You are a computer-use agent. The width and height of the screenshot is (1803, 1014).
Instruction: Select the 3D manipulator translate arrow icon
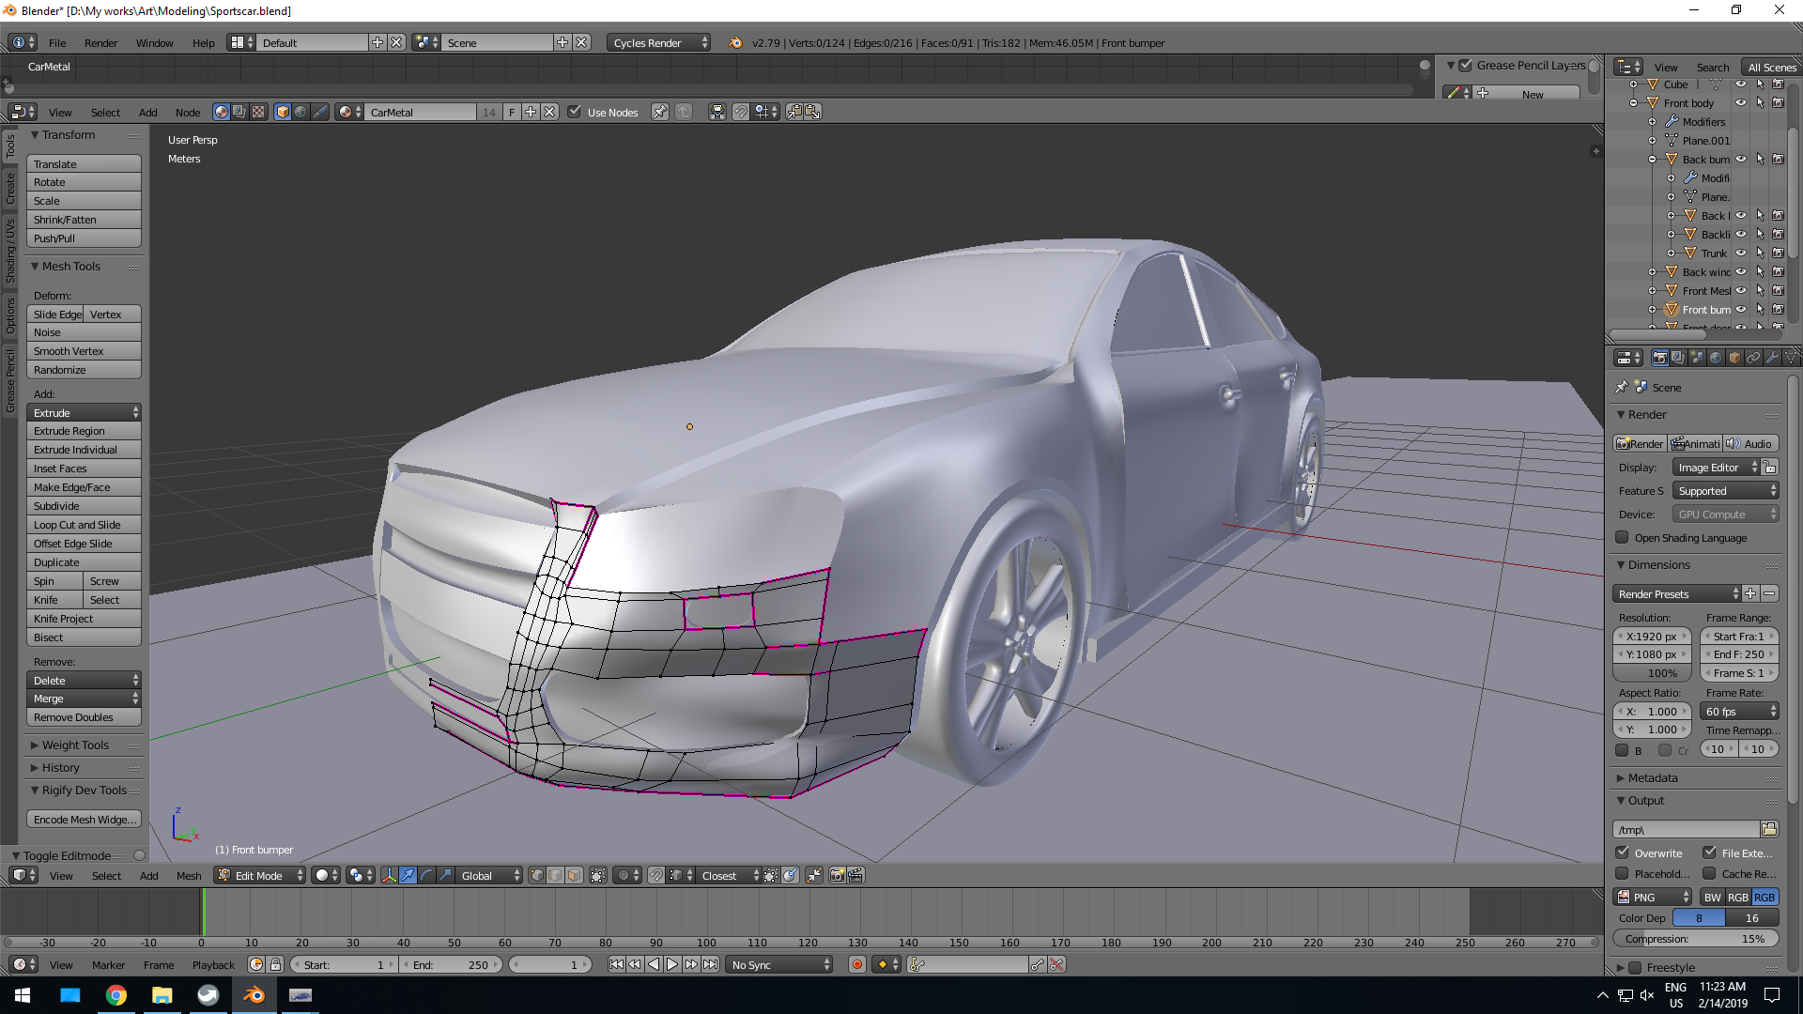tap(408, 875)
